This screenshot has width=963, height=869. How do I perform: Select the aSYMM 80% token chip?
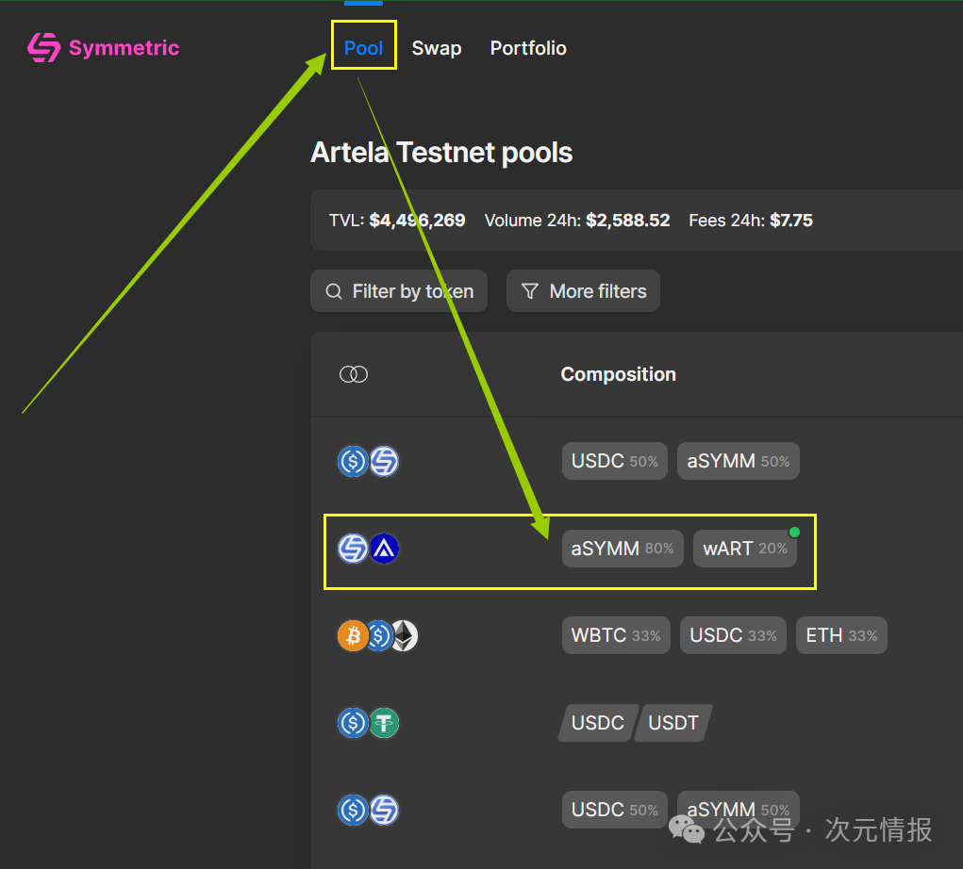tap(622, 549)
